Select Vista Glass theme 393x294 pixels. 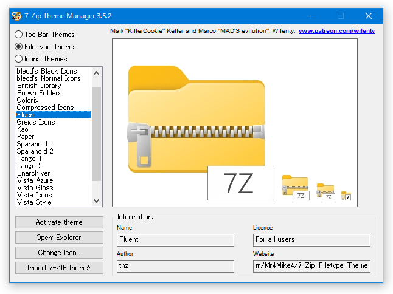click(x=54, y=188)
